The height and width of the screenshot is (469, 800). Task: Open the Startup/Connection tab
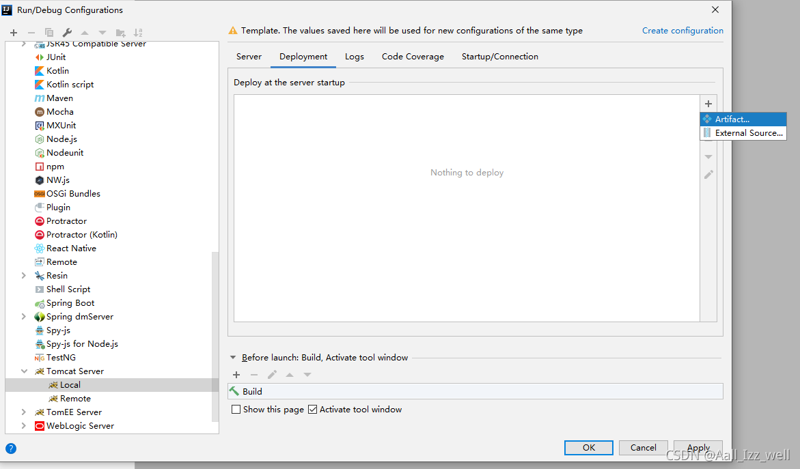[500, 57]
